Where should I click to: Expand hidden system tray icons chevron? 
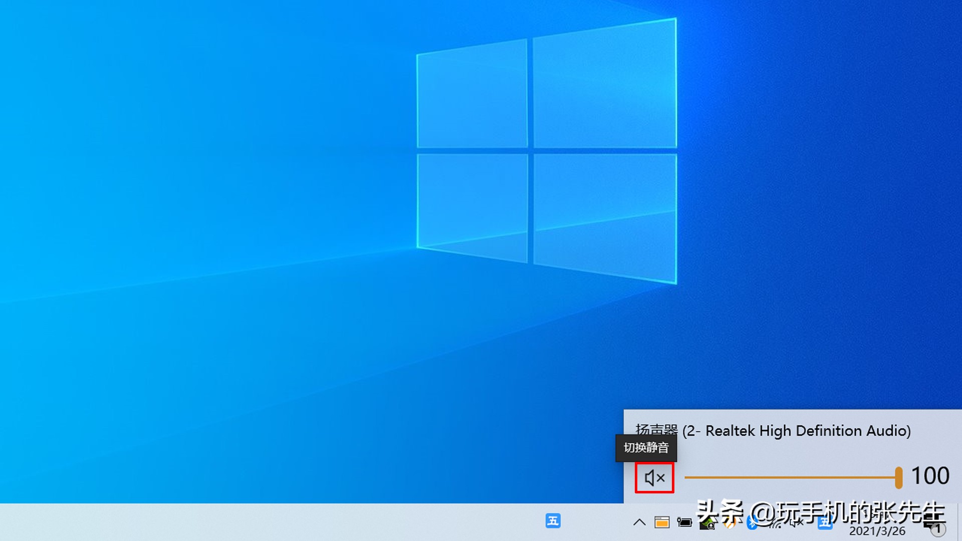[x=639, y=522]
